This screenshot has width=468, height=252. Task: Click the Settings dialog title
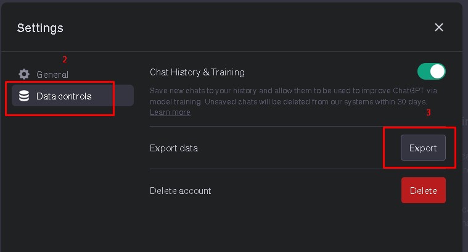[40, 28]
